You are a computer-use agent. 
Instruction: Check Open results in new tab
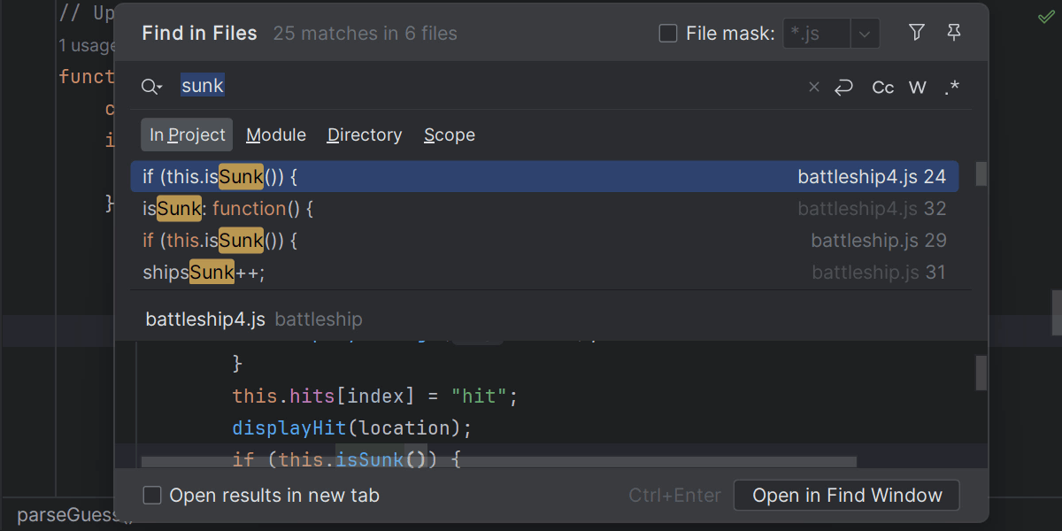(x=152, y=496)
